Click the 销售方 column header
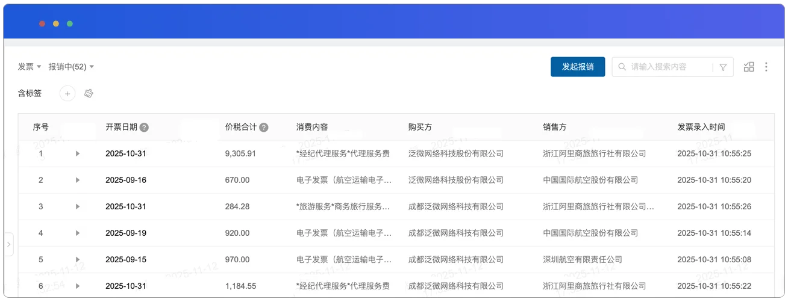788x302 pixels. point(555,128)
